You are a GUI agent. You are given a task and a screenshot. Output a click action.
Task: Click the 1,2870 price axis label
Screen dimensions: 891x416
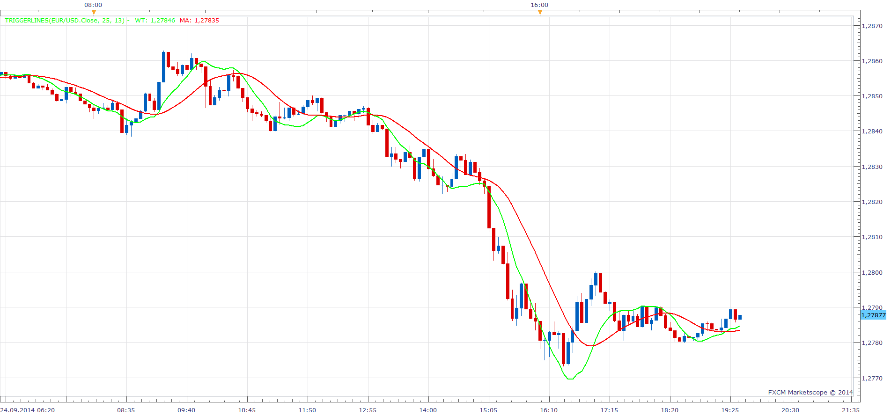[872, 26]
